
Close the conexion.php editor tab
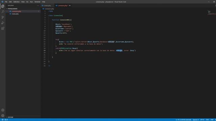point(70,6)
